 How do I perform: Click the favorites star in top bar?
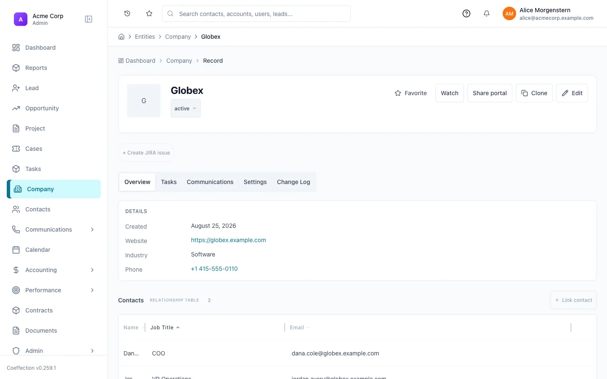coord(149,13)
